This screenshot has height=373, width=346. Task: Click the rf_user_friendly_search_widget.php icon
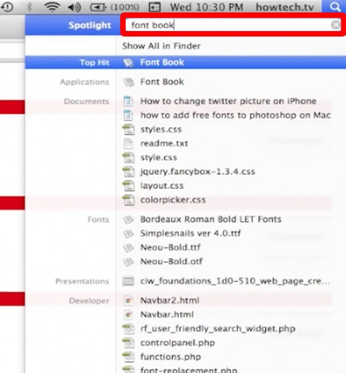tap(128, 329)
